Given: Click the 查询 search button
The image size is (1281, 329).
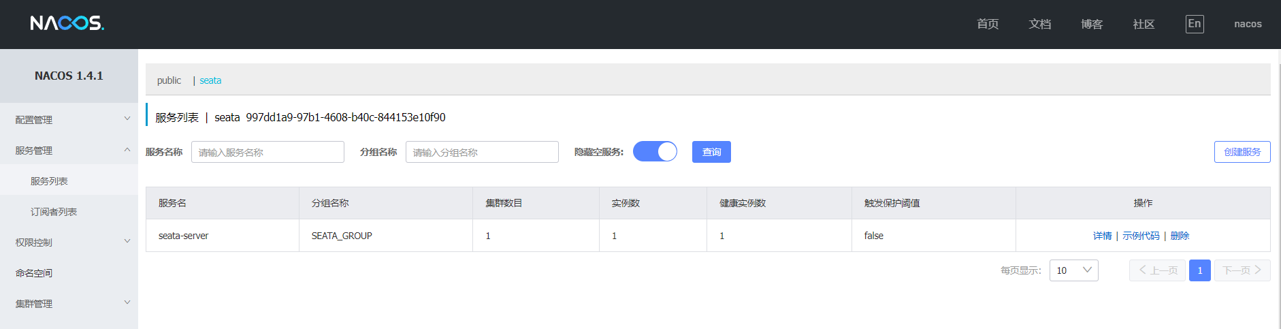Looking at the screenshot, I should (711, 152).
